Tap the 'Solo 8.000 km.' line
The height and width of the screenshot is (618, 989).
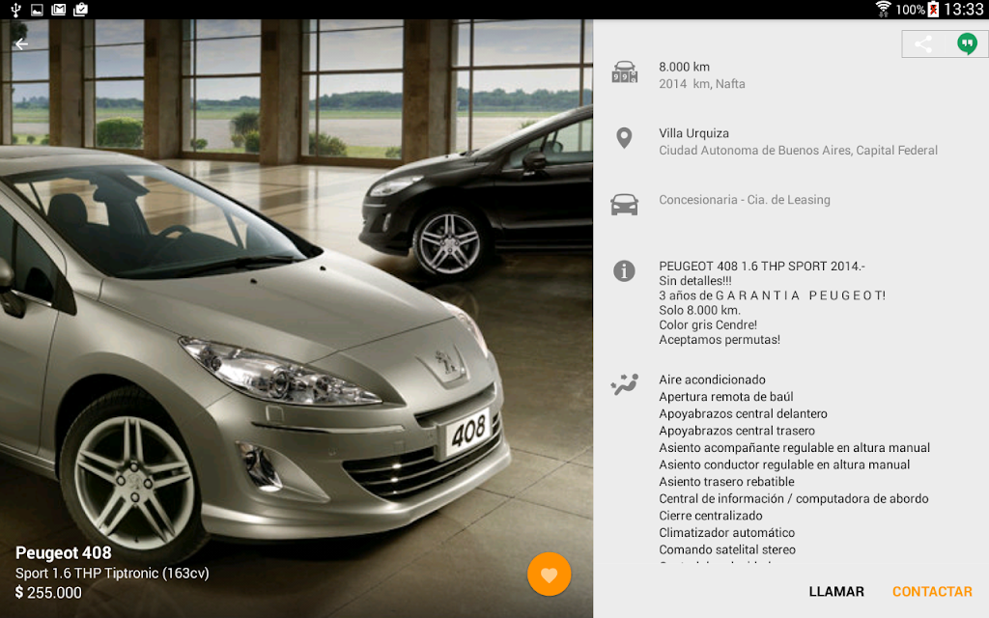point(699,310)
